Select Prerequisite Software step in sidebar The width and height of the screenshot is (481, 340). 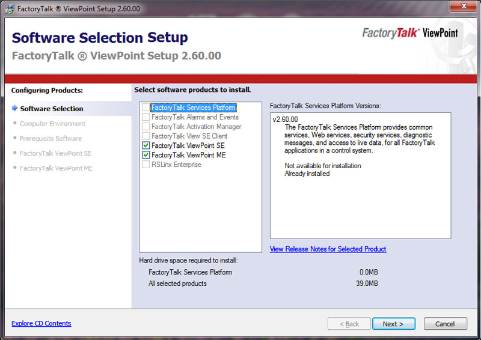[51, 139]
